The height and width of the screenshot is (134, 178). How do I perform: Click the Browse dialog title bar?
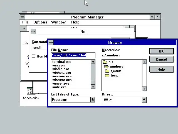pyautogui.click(x=115, y=42)
